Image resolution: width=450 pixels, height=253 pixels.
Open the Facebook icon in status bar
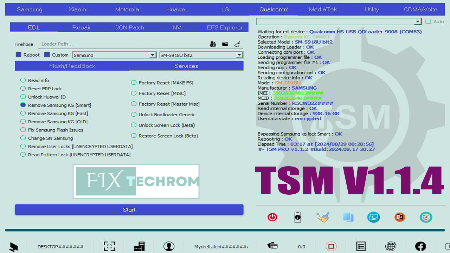pyautogui.click(x=420, y=246)
